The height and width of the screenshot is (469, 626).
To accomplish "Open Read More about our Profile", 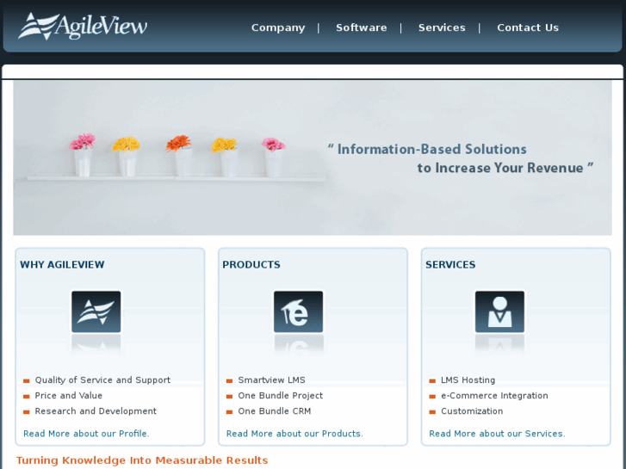I will click(86, 434).
